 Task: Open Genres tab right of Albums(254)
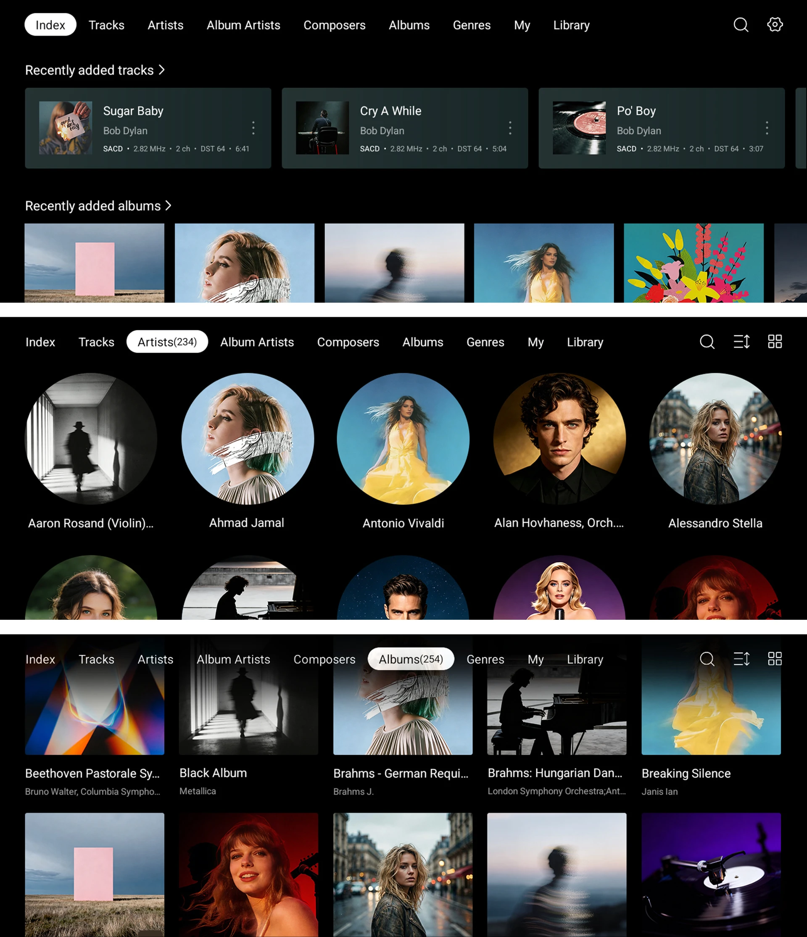tap(485, 659)
